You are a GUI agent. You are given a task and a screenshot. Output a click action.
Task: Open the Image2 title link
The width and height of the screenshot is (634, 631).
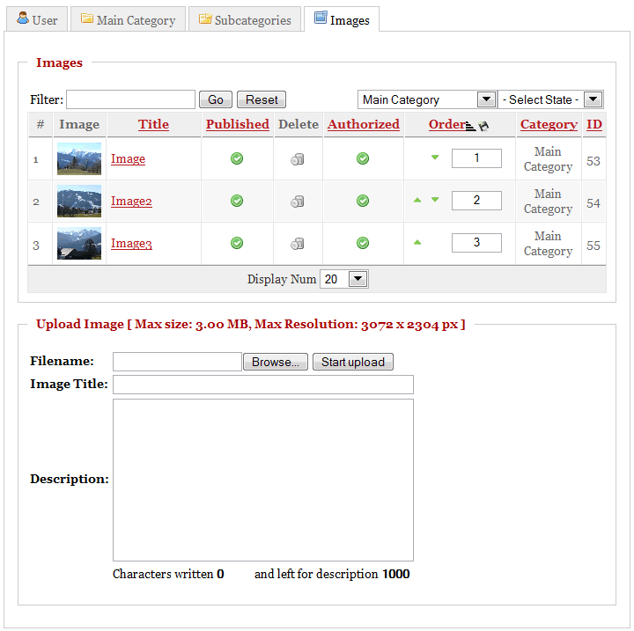coord(131,201)
